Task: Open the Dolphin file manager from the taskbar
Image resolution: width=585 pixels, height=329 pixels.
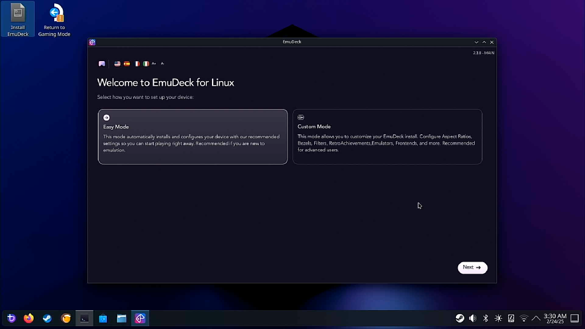Action: click(121, 318)
